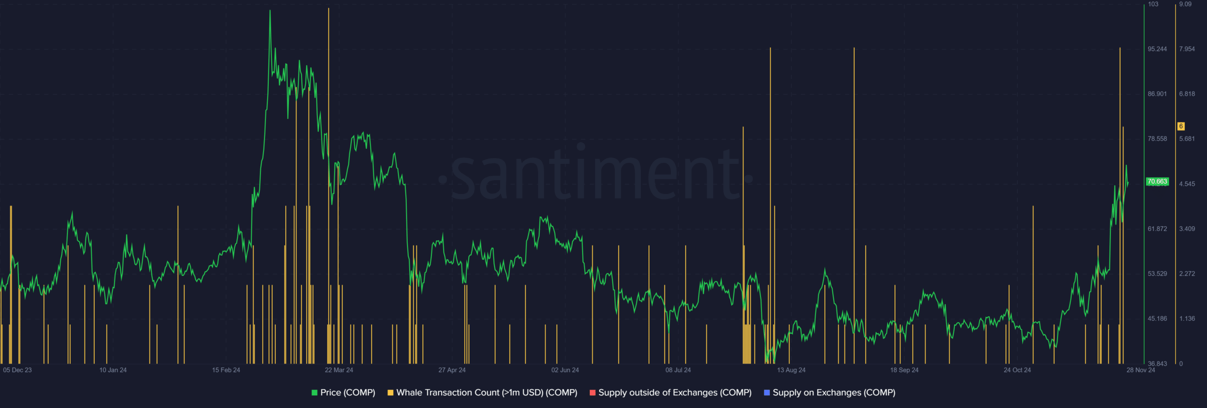Viewport: 1207px width, 408px height.
Task: Click the 02 Jun 24 date label
Action: tap(565, 370)
